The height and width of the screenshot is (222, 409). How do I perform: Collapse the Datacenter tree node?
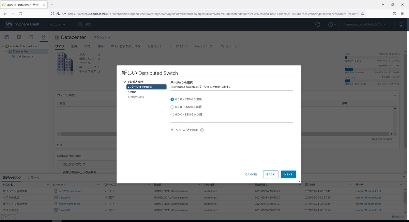click(6, 51)
